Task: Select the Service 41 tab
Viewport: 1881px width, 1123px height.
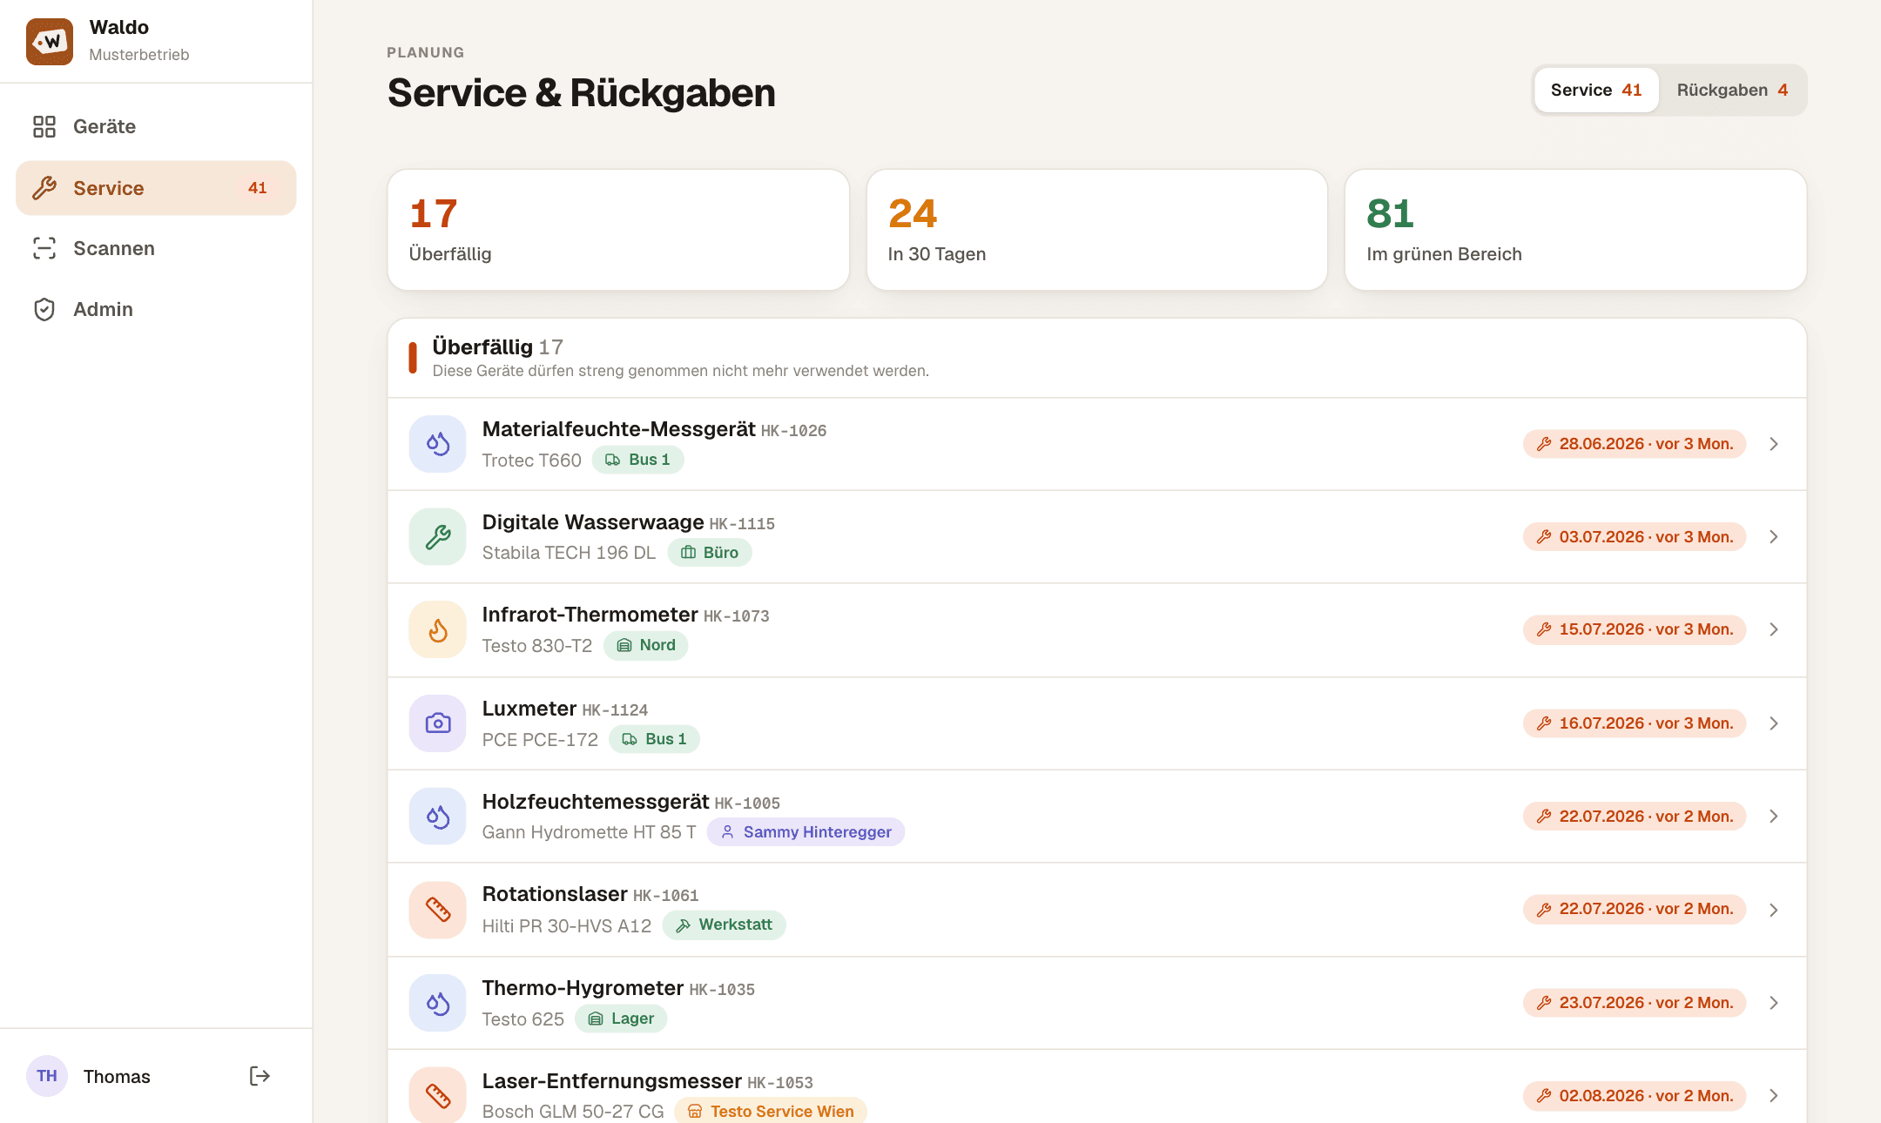Action: coord(1596,90)
